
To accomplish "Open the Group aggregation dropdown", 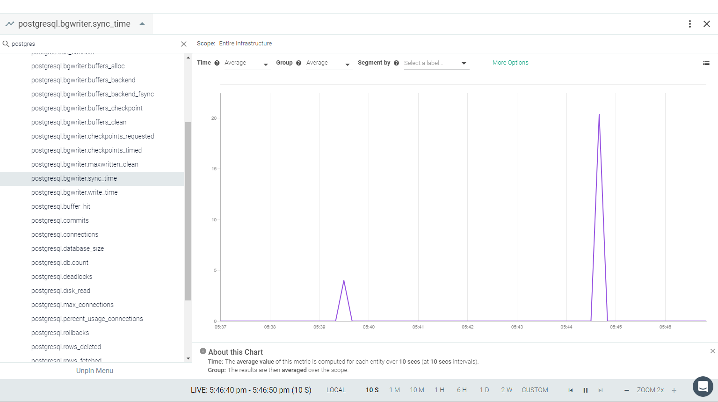I will pos(329,63).
